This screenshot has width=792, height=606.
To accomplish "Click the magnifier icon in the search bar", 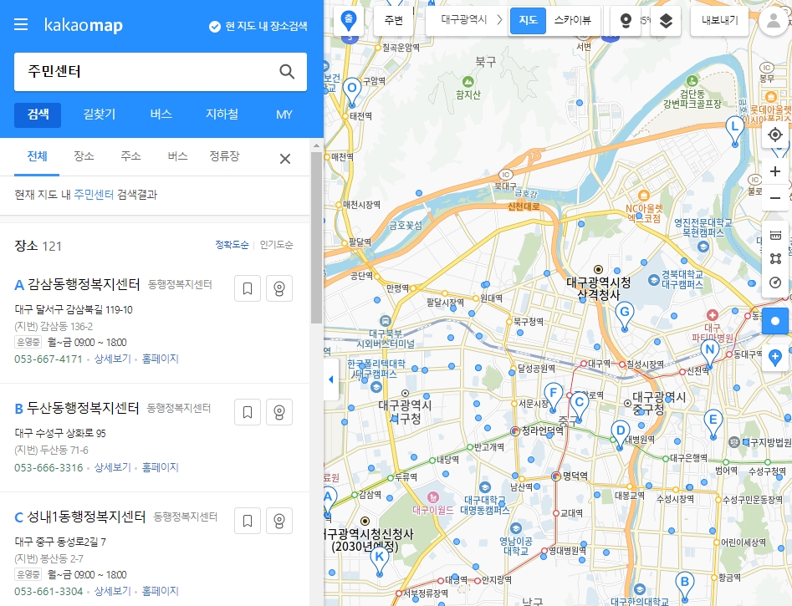I will 287,73.
